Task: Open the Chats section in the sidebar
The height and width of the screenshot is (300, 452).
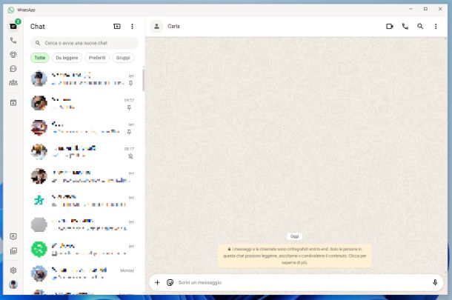Action: tap(13, 26)
